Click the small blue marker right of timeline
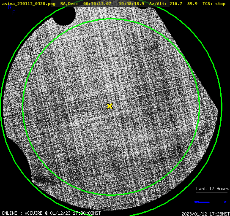The height and width of the screenshot is (216, 230). tap(225, 202)
